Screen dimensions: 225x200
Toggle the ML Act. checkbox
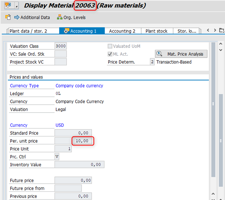110,54
